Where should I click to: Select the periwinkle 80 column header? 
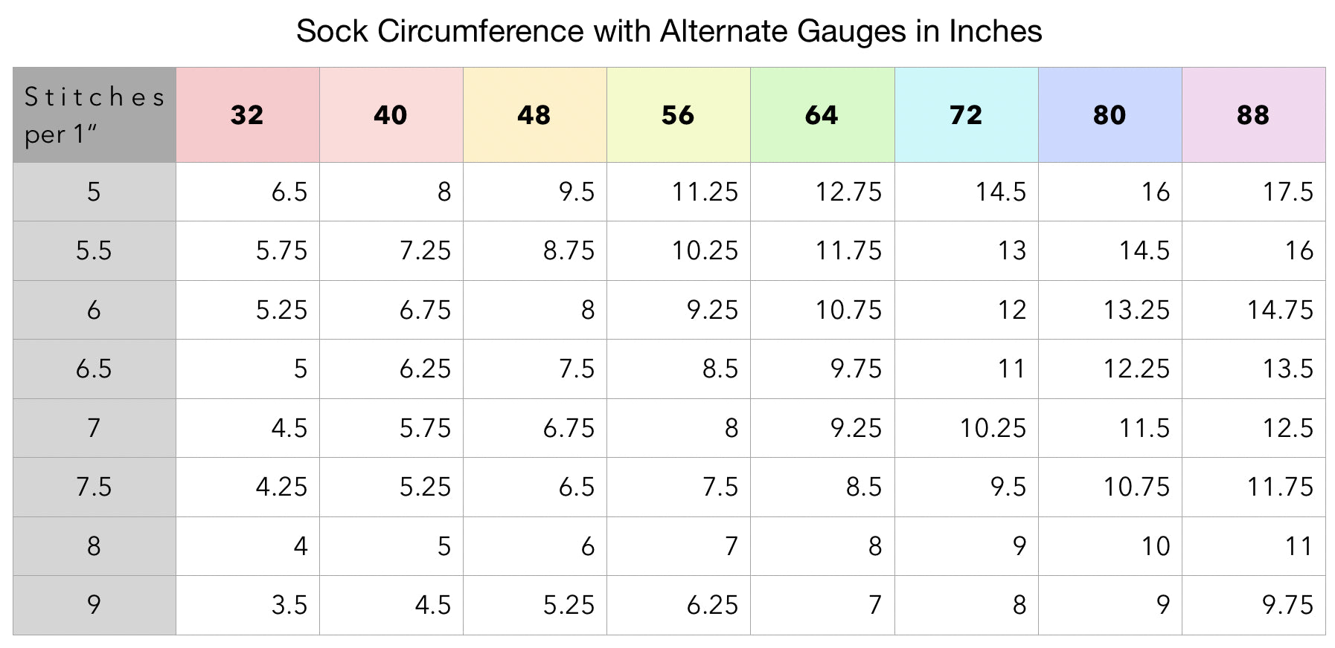pyautogui.click(x=1110, y=115)
